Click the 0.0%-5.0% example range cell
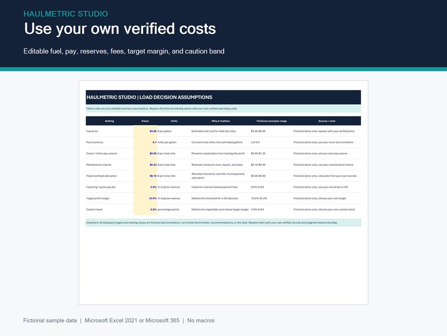This screenshot has width=447, height=336. 257,187
